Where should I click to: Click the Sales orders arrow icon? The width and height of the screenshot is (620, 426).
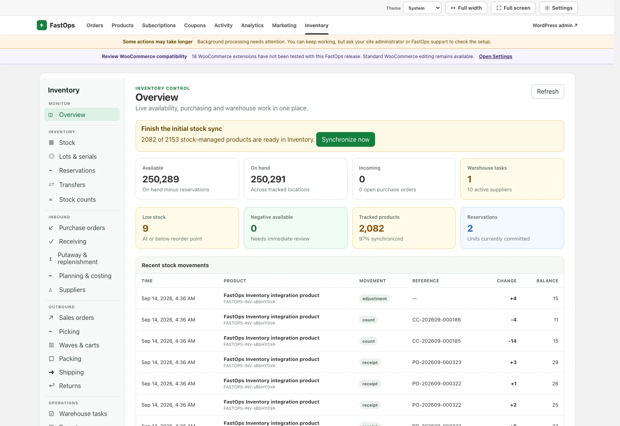(51, 318)
